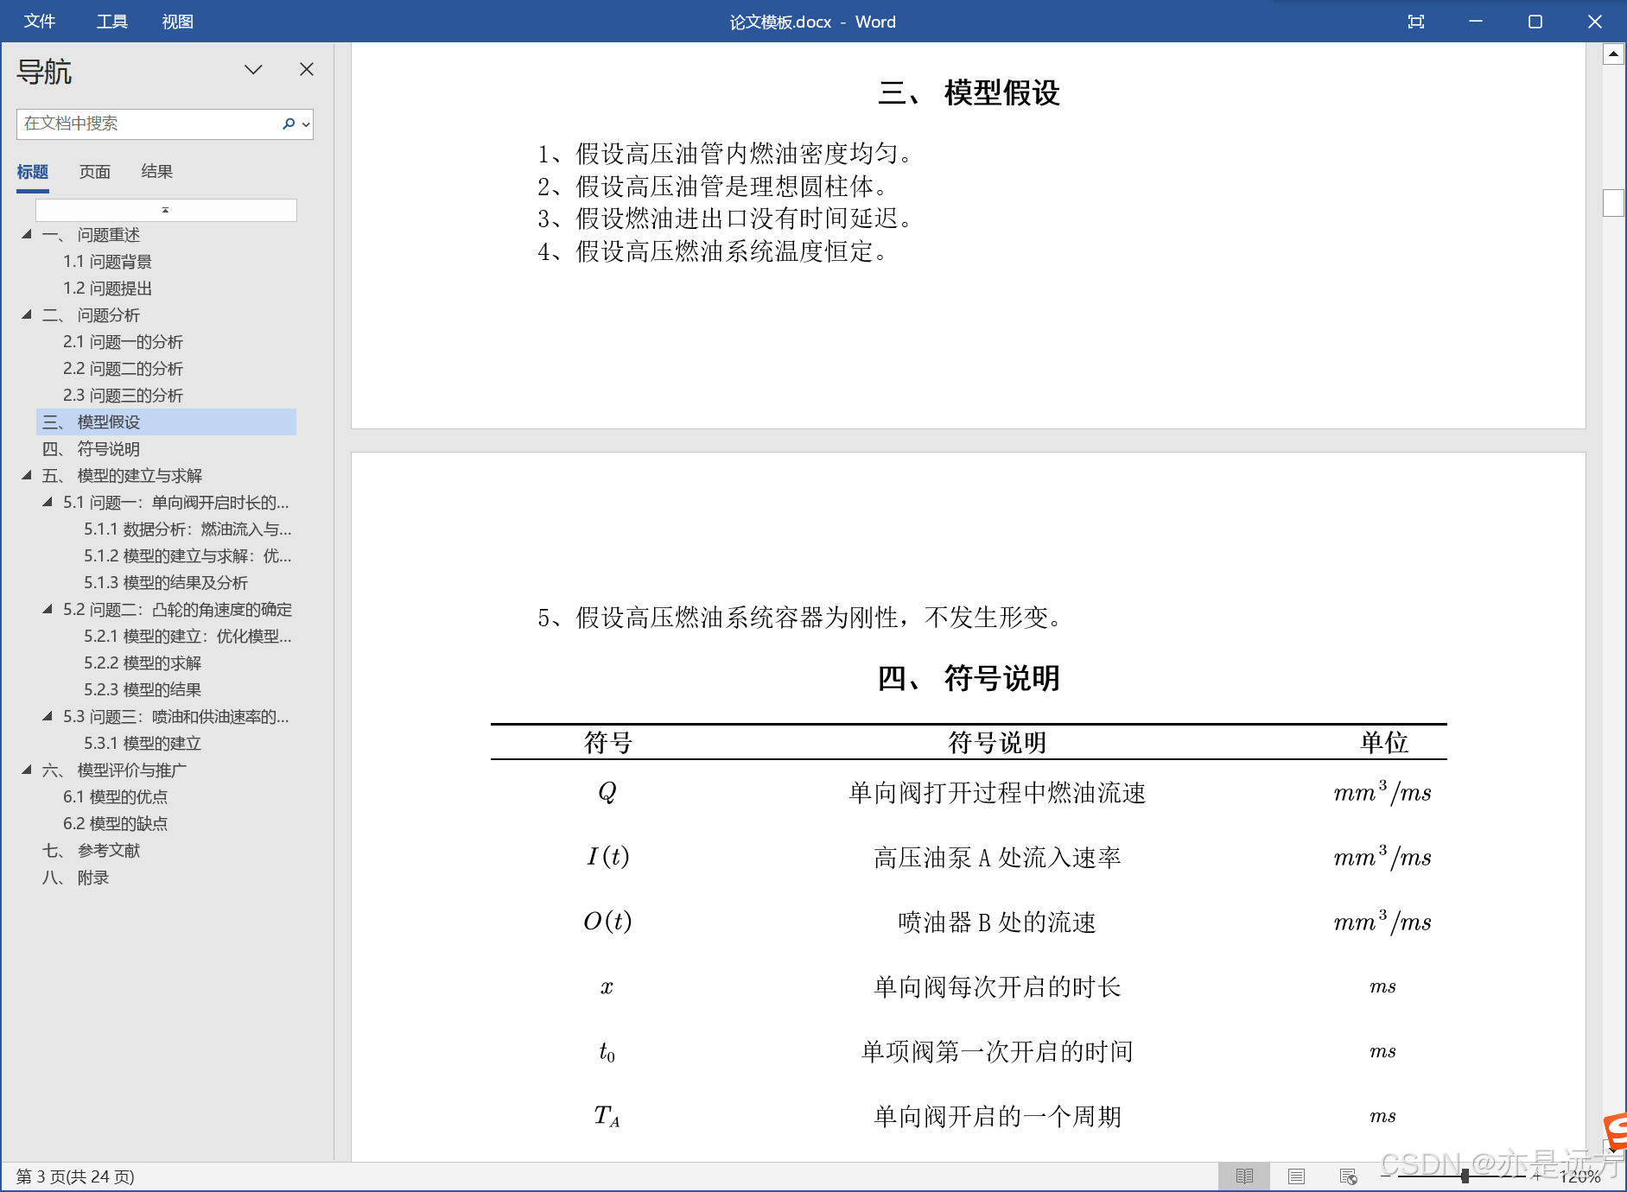Open the 视图 menu

click(177, 22)
